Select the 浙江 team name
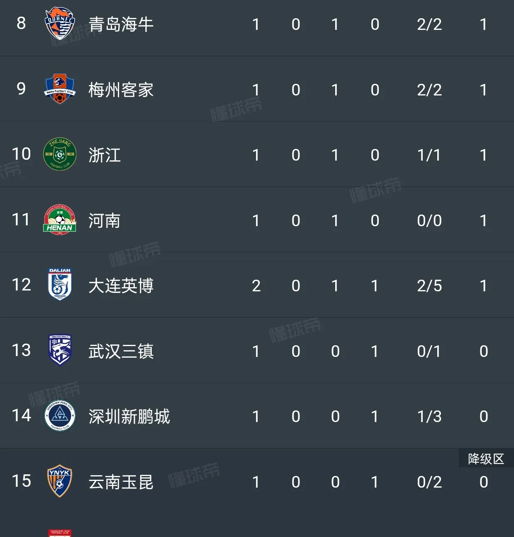This screenshot has width=514, height=537. click(105, 155)
